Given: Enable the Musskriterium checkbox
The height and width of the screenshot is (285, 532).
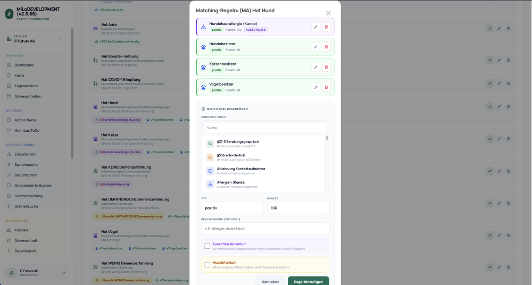Looking at the screenshot, I should [207, 265].
